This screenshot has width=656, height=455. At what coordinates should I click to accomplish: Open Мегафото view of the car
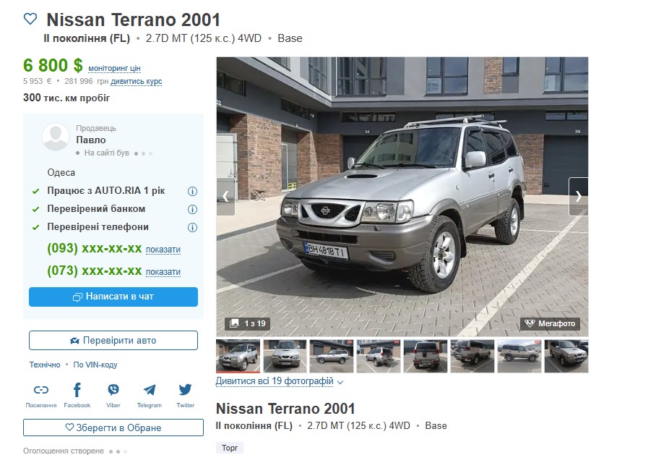coord(550,323)
